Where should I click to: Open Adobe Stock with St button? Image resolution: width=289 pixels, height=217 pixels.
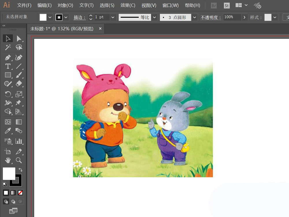point(227,5)
